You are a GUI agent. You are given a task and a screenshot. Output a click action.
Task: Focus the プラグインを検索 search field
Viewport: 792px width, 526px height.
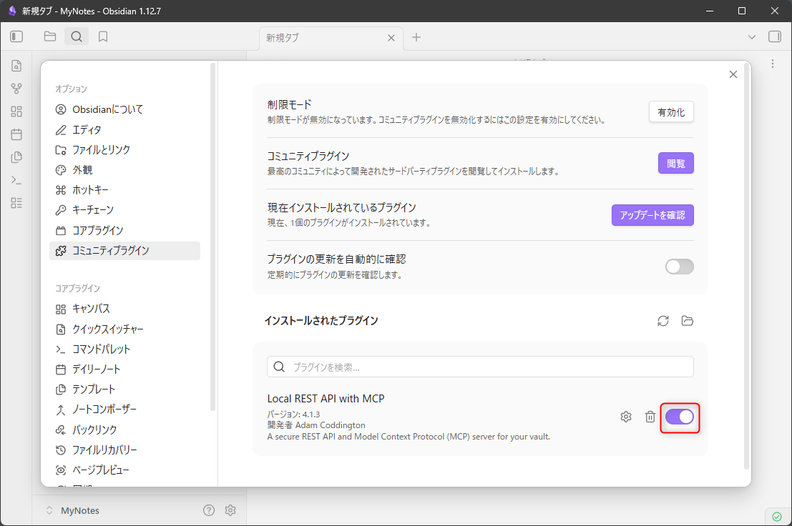[x=480, y=367]
